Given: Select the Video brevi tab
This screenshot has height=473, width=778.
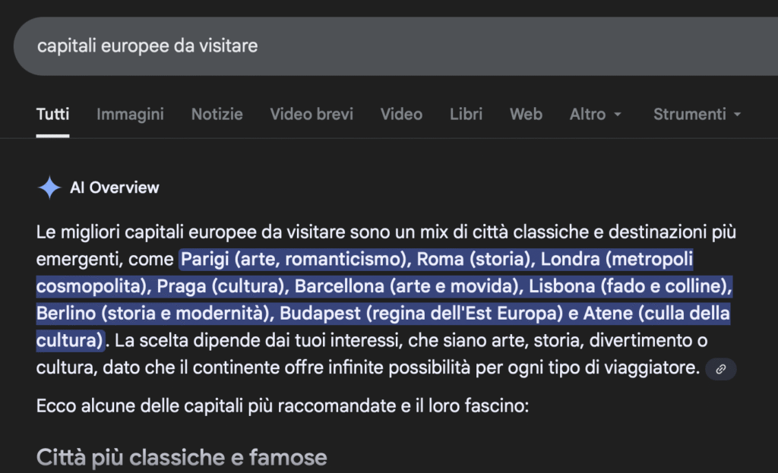Looking at the screenshot, I should (312, 115).
